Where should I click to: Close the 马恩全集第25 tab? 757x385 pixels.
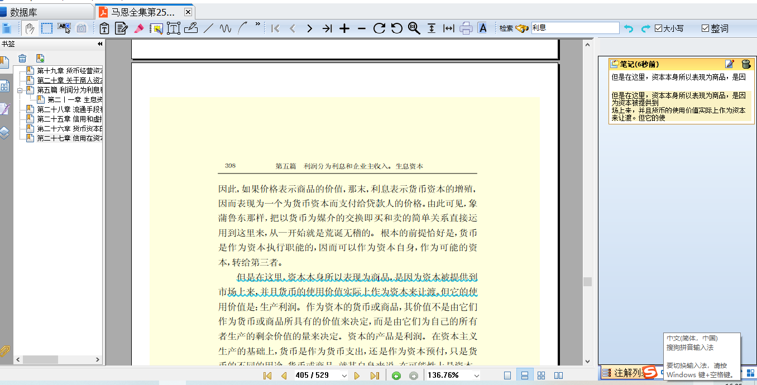click(x=189, y=12)
